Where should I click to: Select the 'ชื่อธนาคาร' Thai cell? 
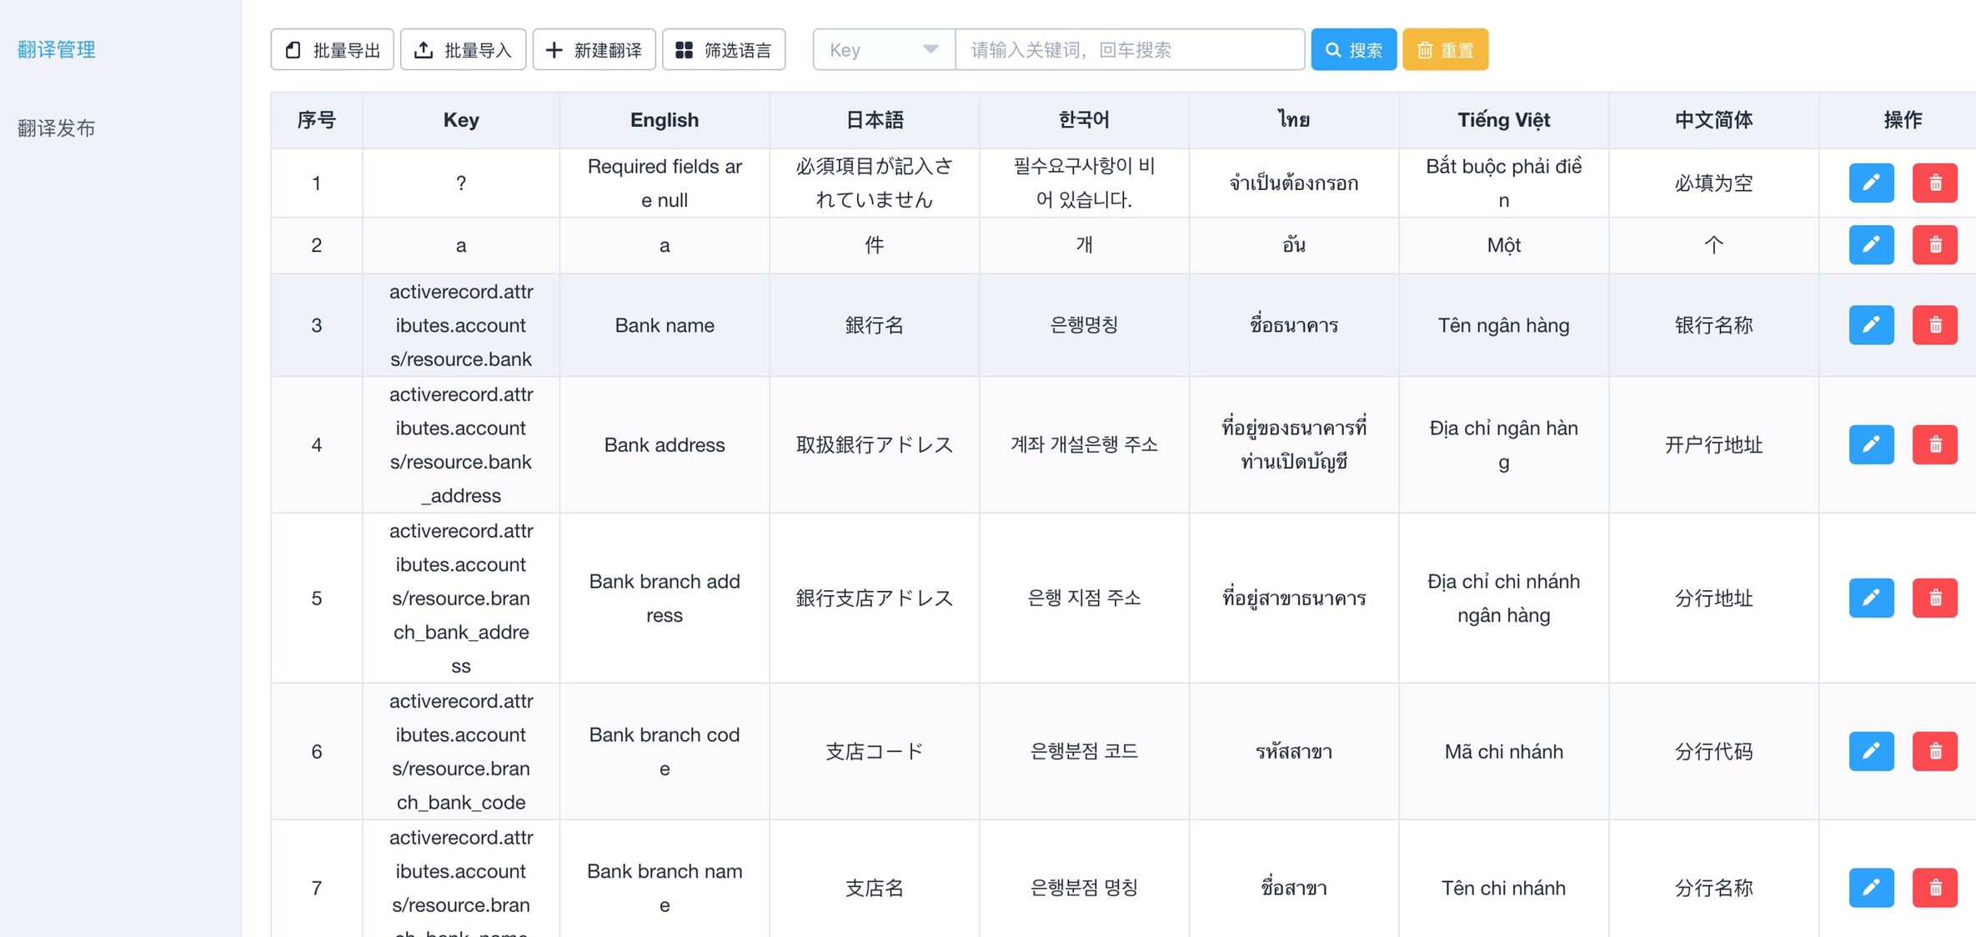point(1294,325)
